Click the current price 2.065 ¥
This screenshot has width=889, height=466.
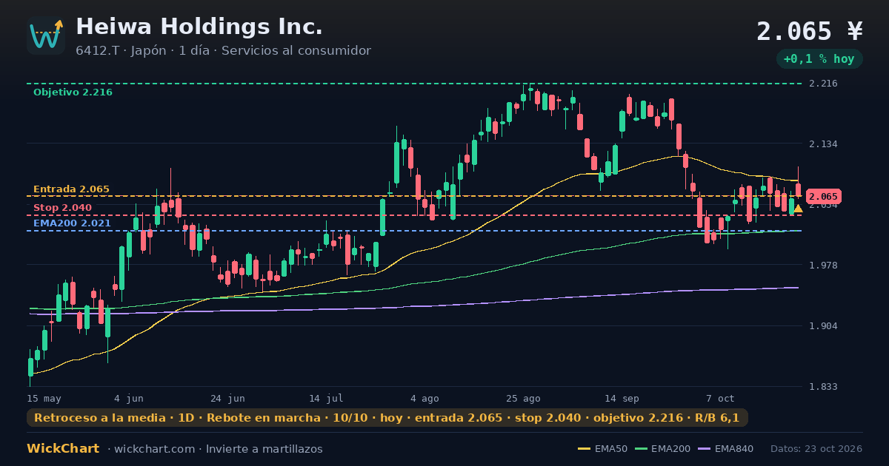[810, 32]
